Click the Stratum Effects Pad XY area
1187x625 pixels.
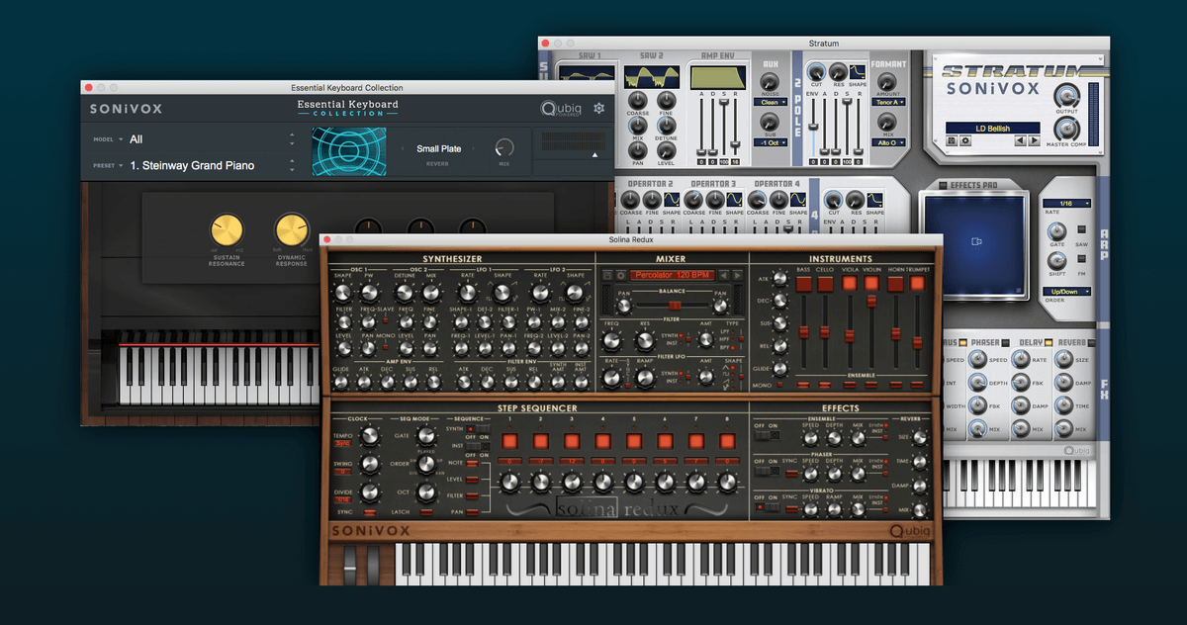[975, 240]
